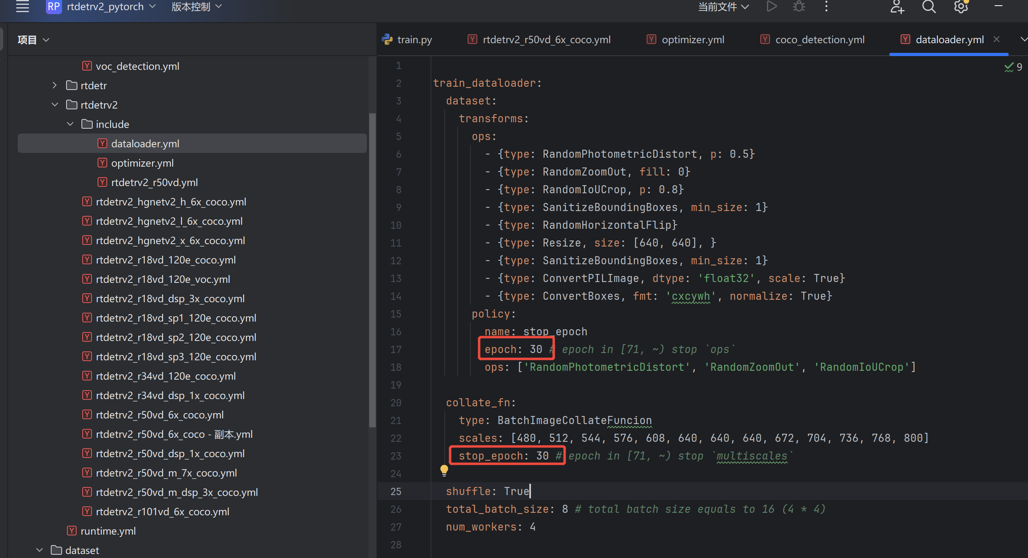The height and width of the screenshot is (558, 1028).
Task: Select runtime.yml in project tree
Action: coord(108,531)
